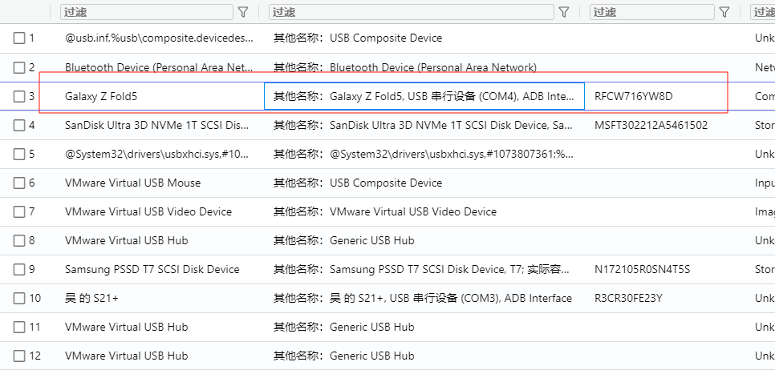
Task: Click the 其他名称: Galaxy Z Fold5, USB 串行设备 (COM4) cell
Action: coord(424,96)
